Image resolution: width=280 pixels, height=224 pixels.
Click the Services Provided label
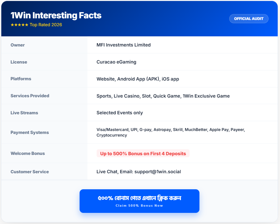coord(30,96)
